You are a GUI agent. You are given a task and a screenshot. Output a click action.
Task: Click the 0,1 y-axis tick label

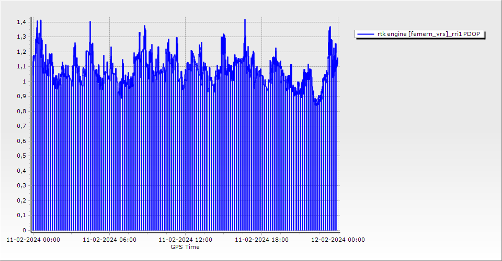(x=21, y=215)
